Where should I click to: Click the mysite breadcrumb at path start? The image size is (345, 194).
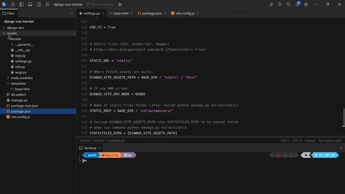click(x=85, y=141)
